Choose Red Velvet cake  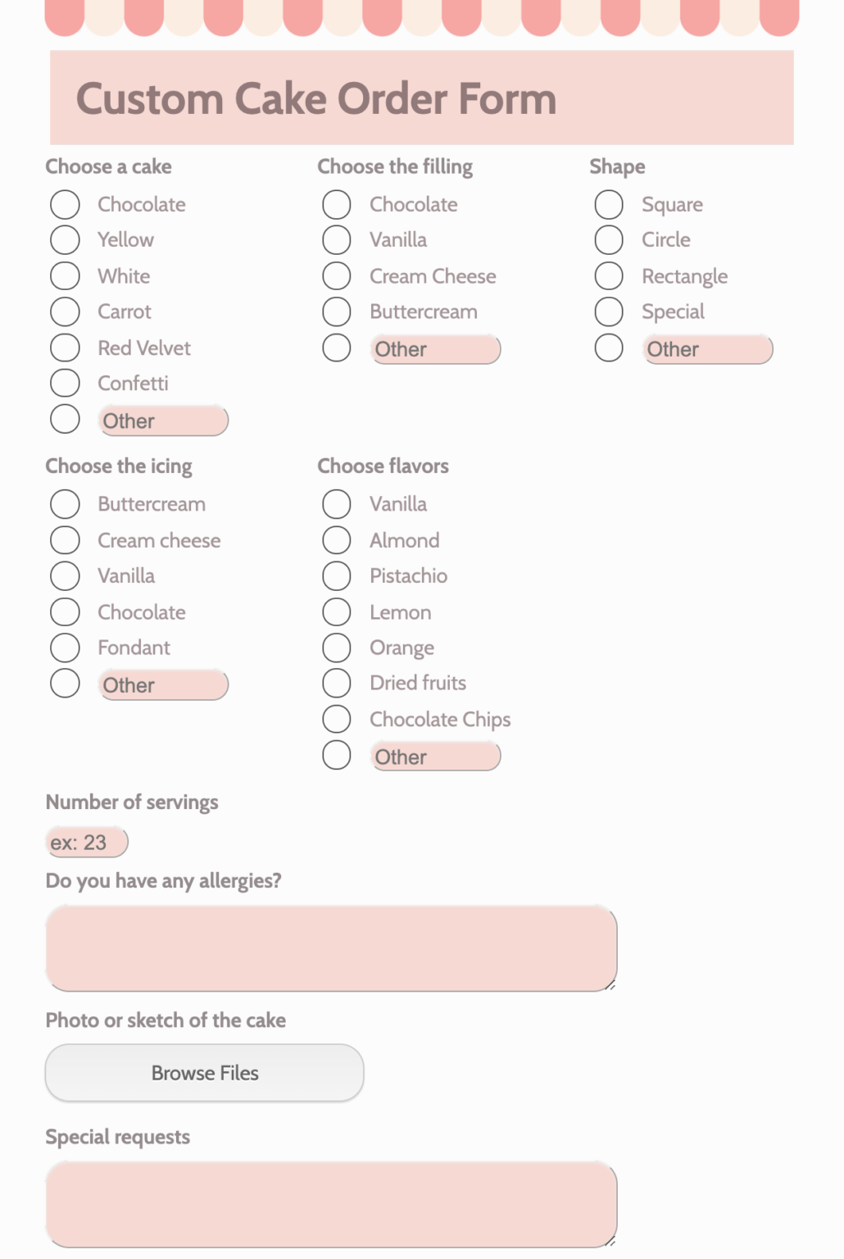pyautogui.click(x=65, y=348)
